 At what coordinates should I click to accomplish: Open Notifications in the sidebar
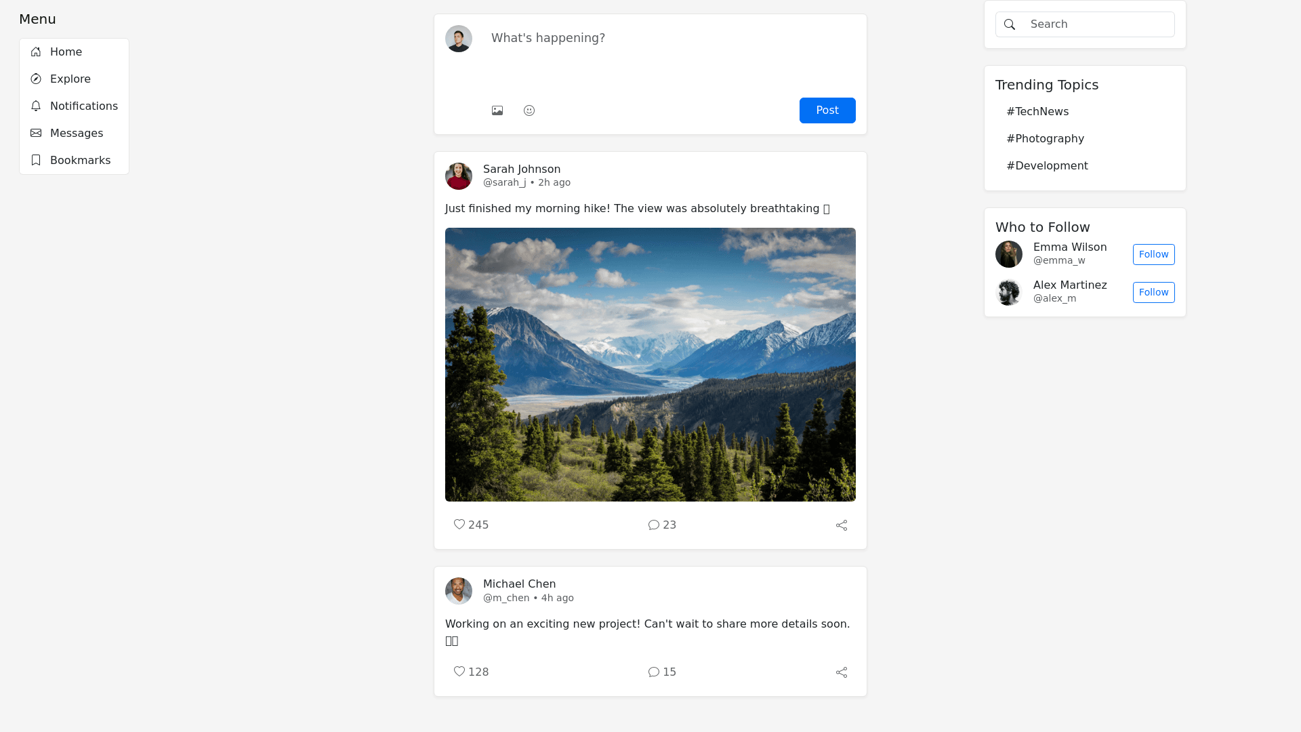[83, 106]
